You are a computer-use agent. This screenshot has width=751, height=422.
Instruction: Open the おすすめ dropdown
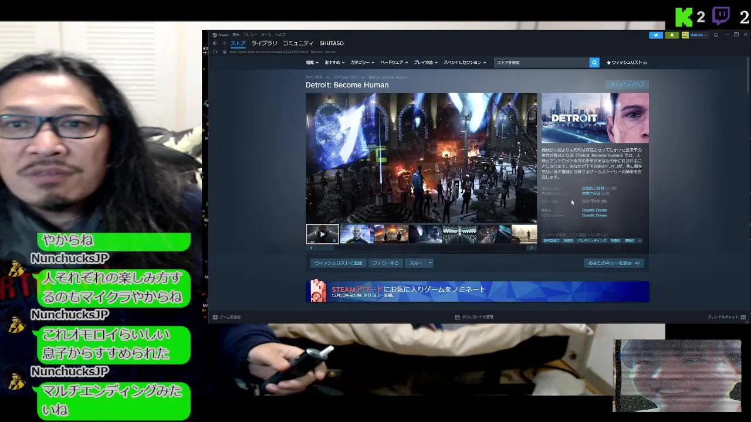(x=334, y=62)
